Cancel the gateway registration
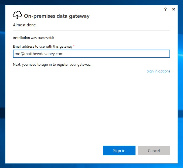 click(154, 150)
